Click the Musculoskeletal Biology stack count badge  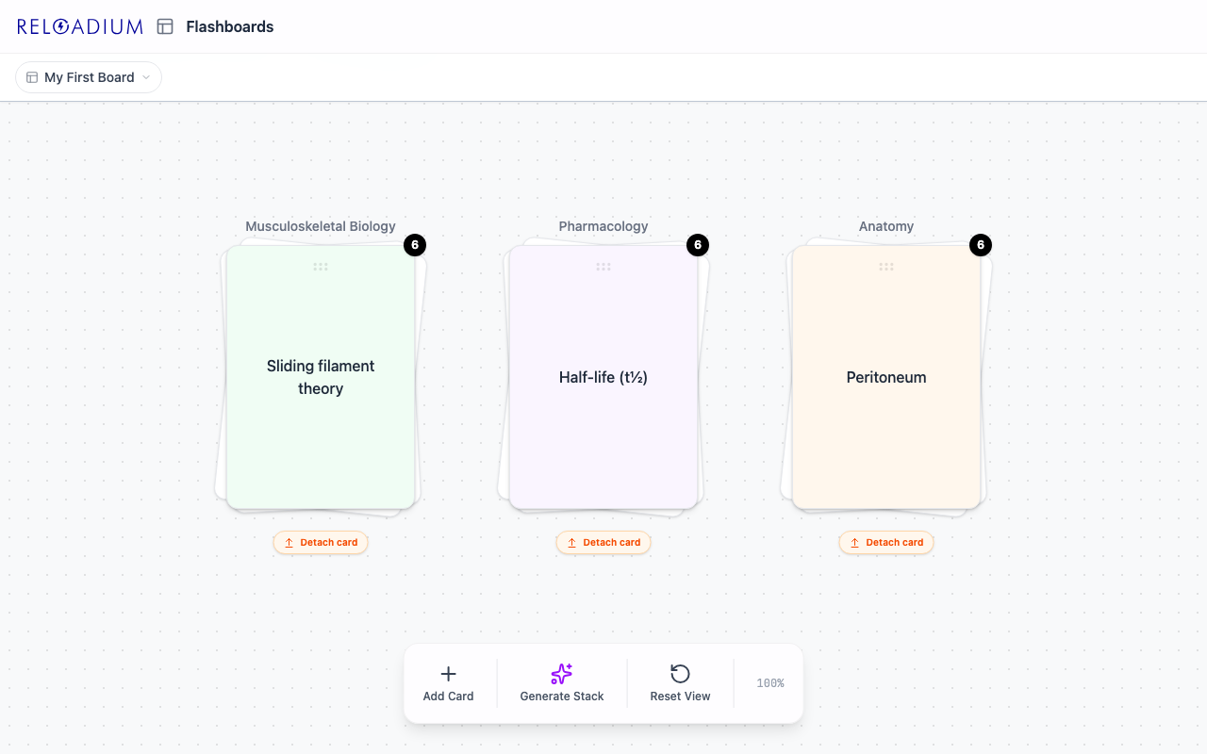415,245
